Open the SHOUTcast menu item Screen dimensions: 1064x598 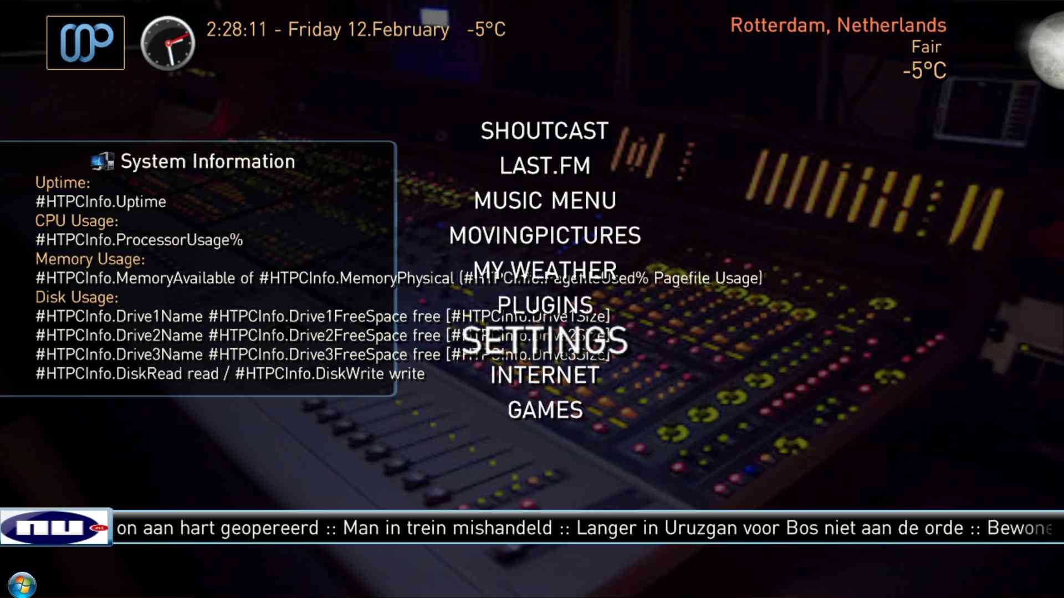pyautogui.click(x=544, y=131)
